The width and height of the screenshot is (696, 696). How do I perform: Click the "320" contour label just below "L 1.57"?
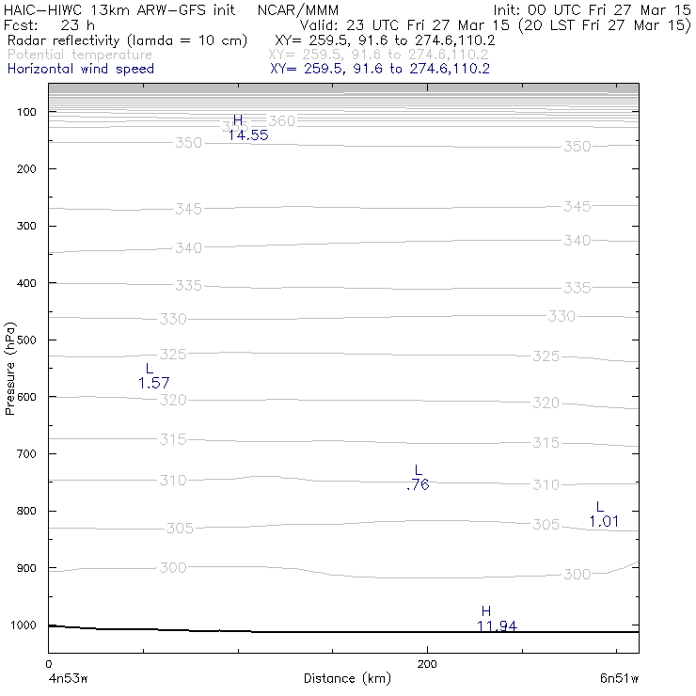coord(173,400)
